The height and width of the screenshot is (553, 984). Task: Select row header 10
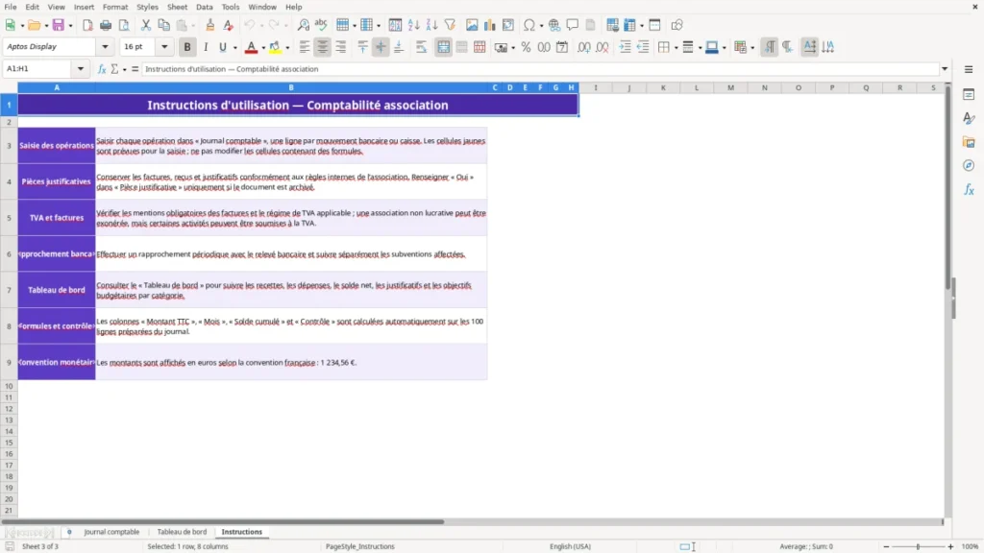[9, 386]
